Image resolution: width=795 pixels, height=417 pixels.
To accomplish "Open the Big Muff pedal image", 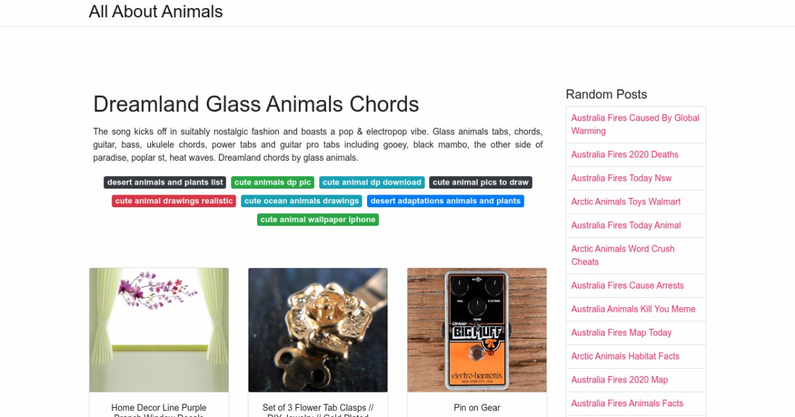I will [477, 330].
